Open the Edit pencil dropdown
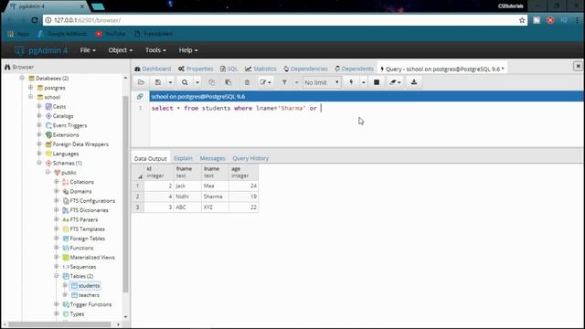585x329 pixels. click(x=265, y=82)
